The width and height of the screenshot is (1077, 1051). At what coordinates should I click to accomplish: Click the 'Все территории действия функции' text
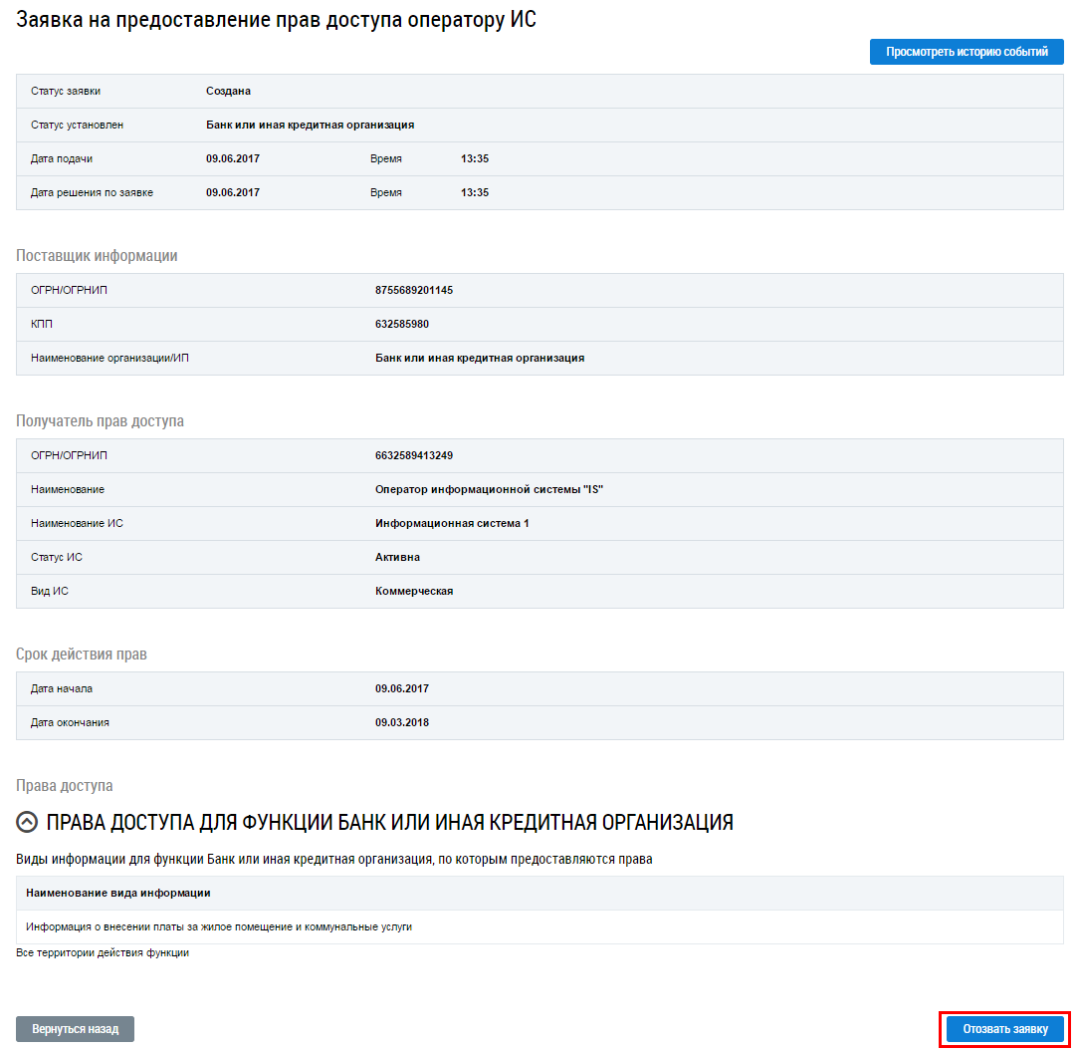[103, 952]
